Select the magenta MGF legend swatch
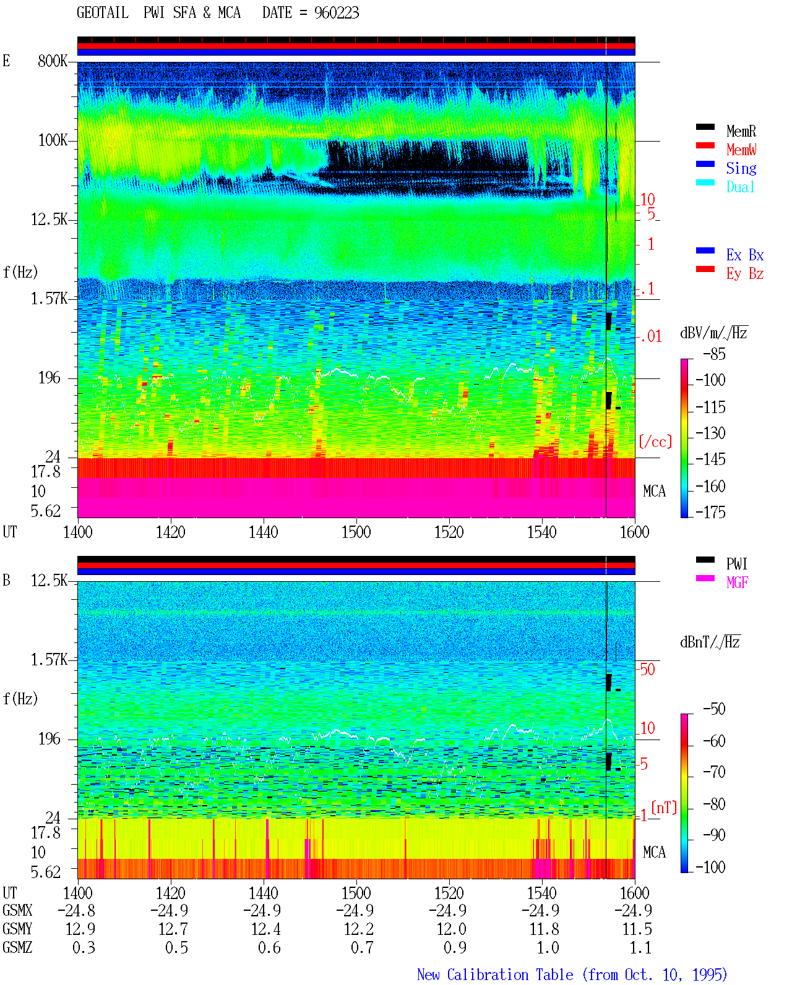 click(x=705, y=579)
